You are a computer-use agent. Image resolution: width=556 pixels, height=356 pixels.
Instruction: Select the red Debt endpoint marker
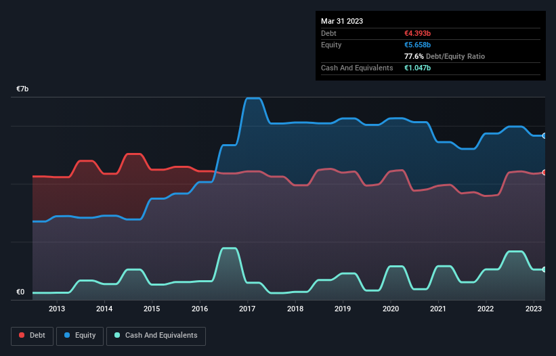(x=544, y=173)
